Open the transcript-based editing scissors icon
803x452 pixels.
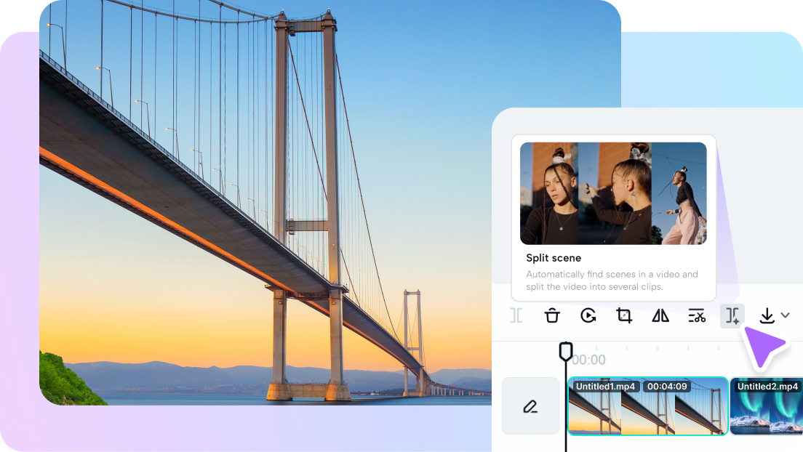(697, 316)
